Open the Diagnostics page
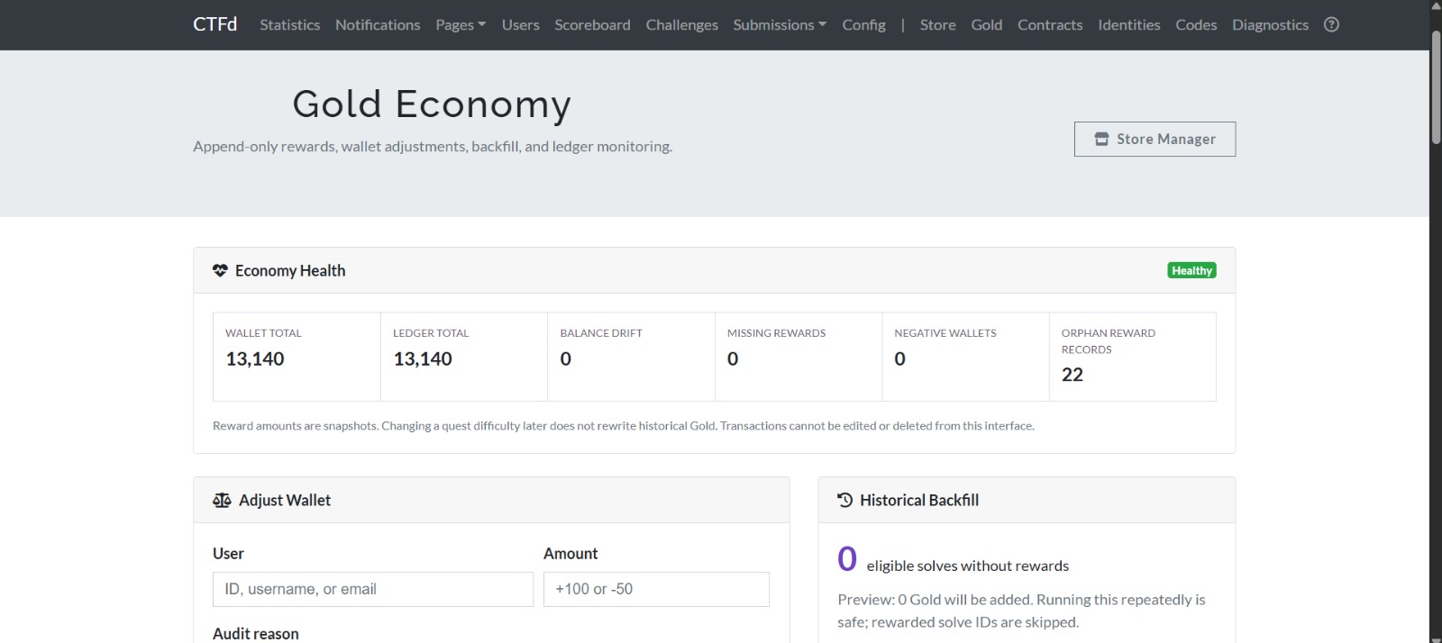Viewport: 1442px width, 643px height. point(1270,24)
